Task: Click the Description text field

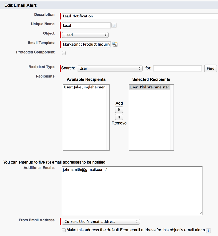Action: point(140,16)
